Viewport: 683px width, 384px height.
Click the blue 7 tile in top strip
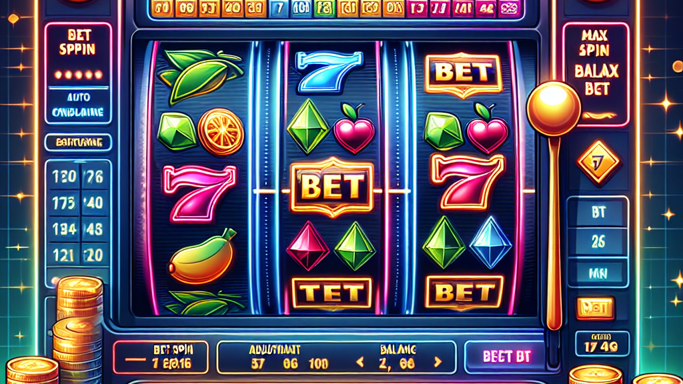(x=279, y=9)
